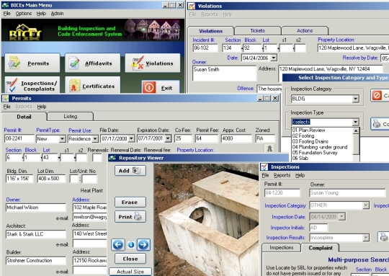Click the red Exit button
This screenshot has height=276, width=389.
tap(161, 87)
